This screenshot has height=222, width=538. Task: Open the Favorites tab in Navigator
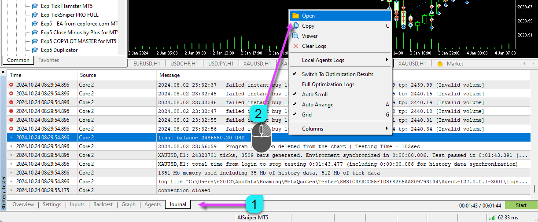point(48,60)
